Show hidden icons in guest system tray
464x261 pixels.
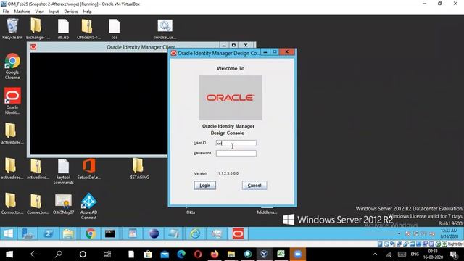pos(399,233)
